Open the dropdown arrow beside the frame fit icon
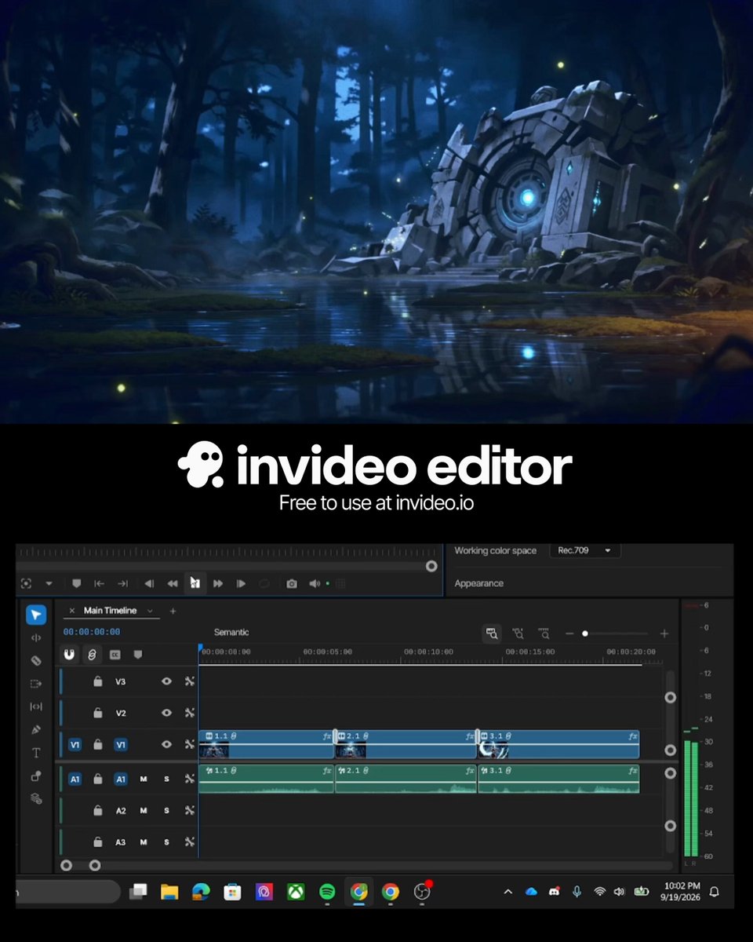The width and height of the screenshot is (753, 942). [x=49, y=583]
